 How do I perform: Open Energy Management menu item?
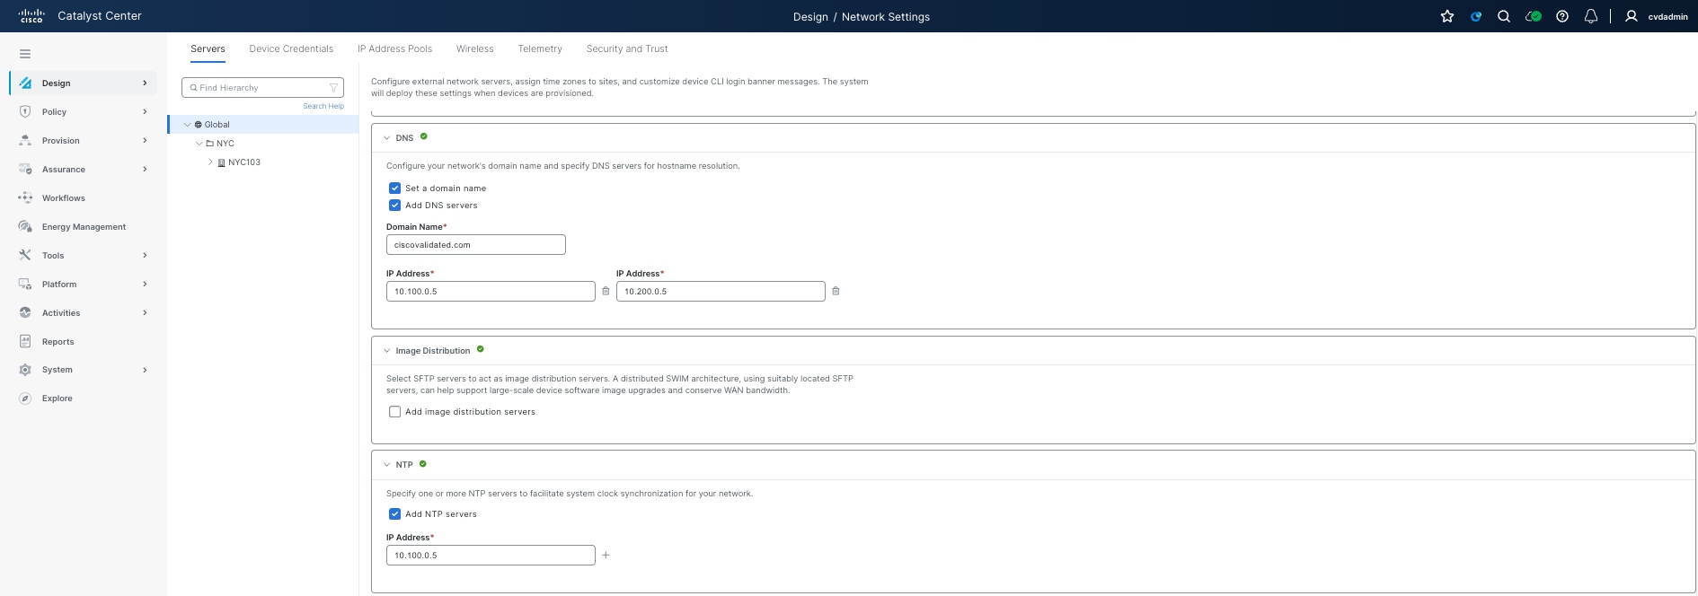(84, 227)
